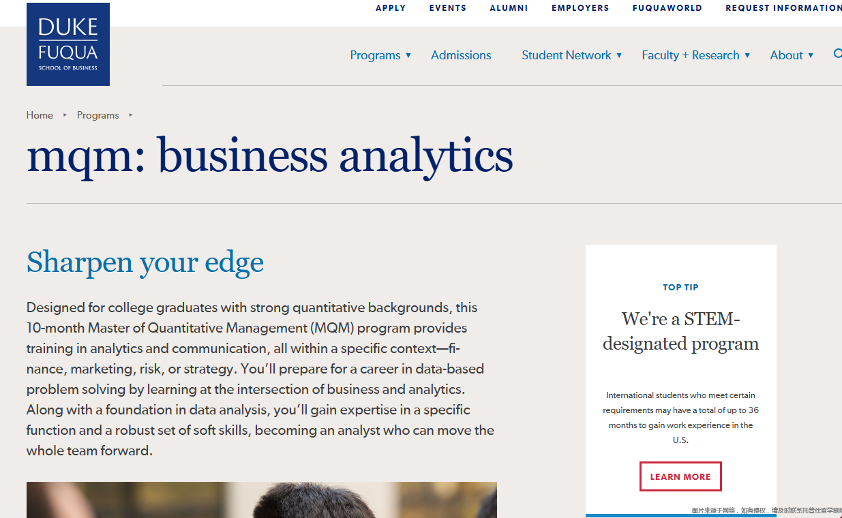Expand the Programs dropdown arrow
This screenshot has height=518, width=842.
(408, 55)
